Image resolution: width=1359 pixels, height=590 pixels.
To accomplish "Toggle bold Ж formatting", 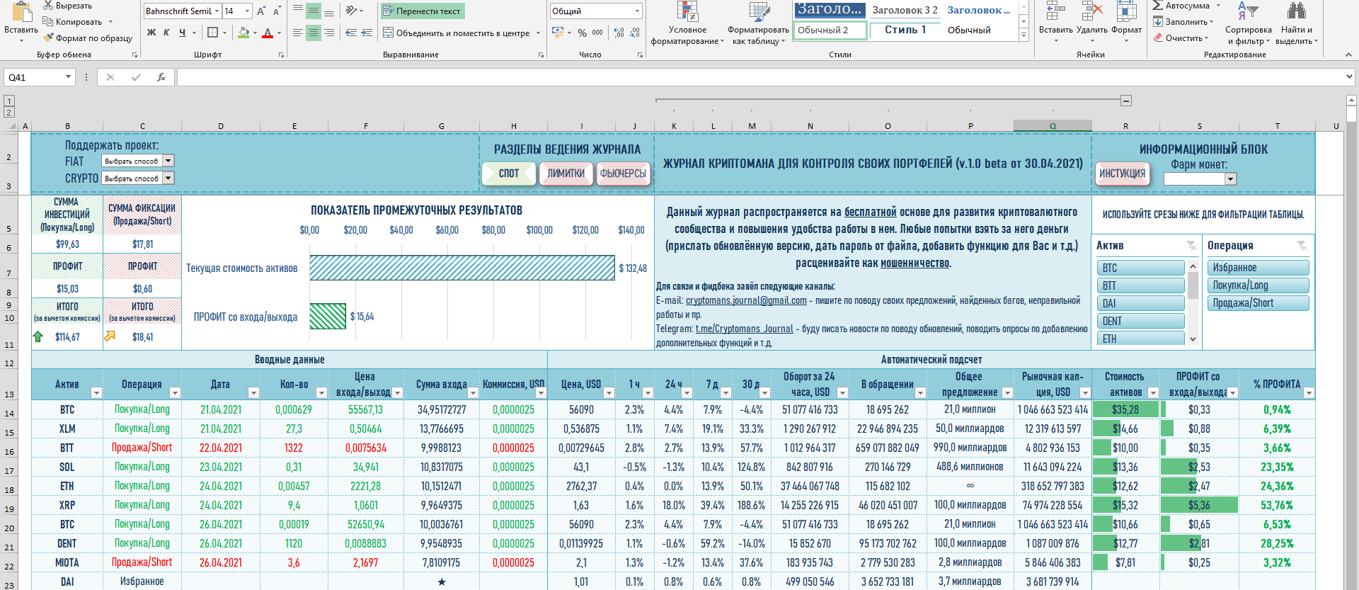I will tap(151, 33).
